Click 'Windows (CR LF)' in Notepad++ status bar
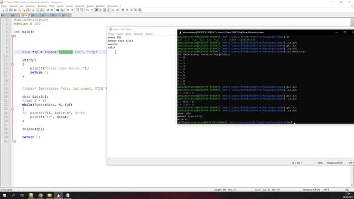Image resolution: width=354 pixels, height=199 pixels. 311,190
